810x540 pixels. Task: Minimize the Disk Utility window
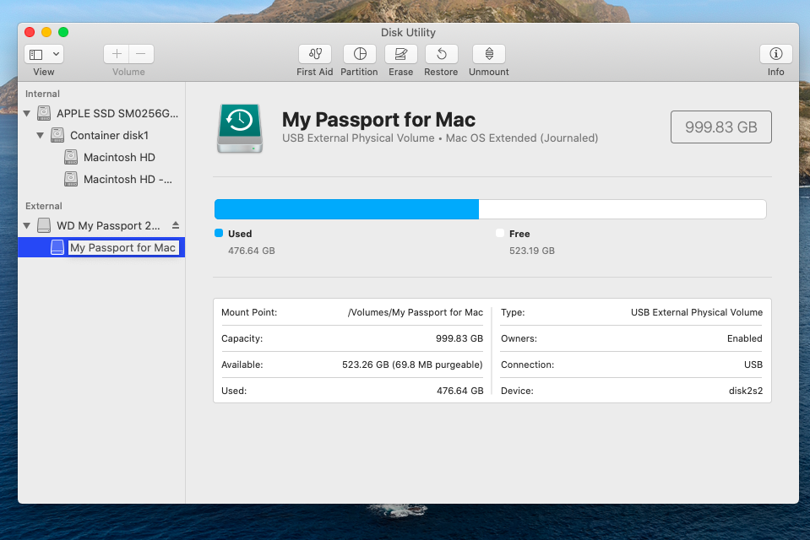(46, 32)
